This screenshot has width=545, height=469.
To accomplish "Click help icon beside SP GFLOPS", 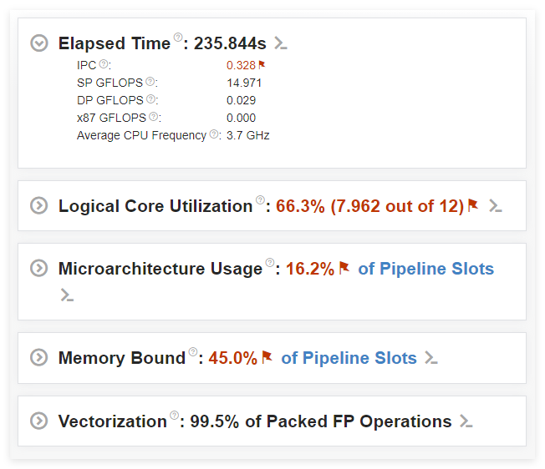I will [150, 82].
